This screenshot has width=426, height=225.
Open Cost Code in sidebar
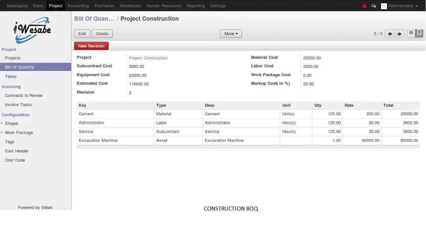[15, 160]
